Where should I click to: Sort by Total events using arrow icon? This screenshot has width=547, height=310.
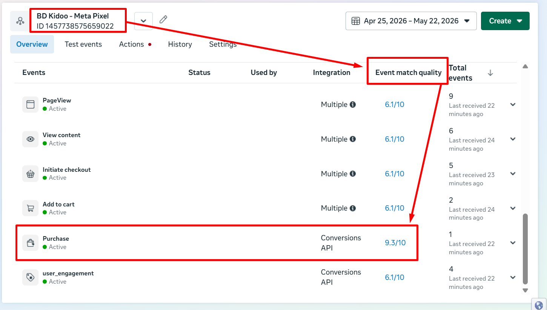pyautogui.click(x=490, y=73)
